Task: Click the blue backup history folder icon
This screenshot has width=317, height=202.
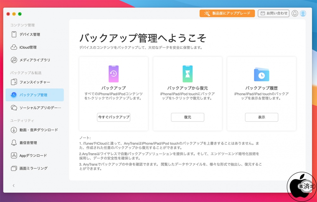Action: [262, 74]
